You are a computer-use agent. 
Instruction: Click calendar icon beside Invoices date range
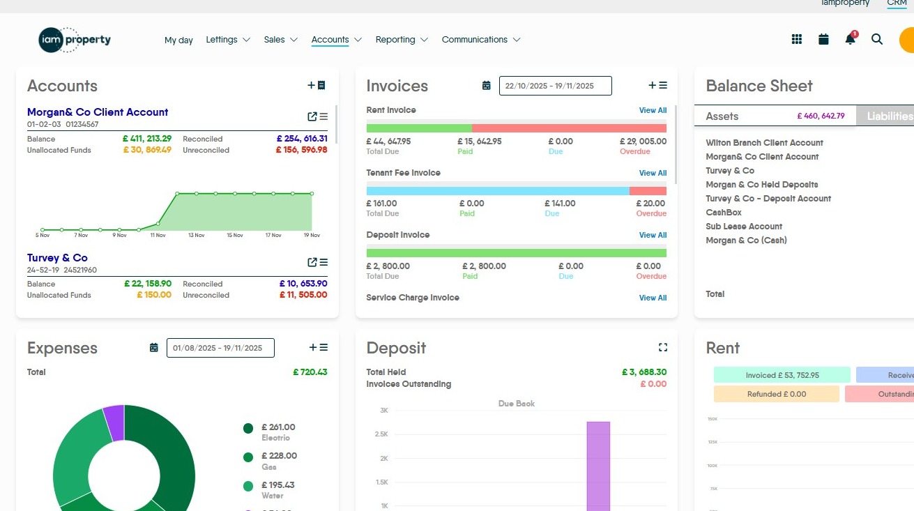pyautogui.click(x=487, y=86)
